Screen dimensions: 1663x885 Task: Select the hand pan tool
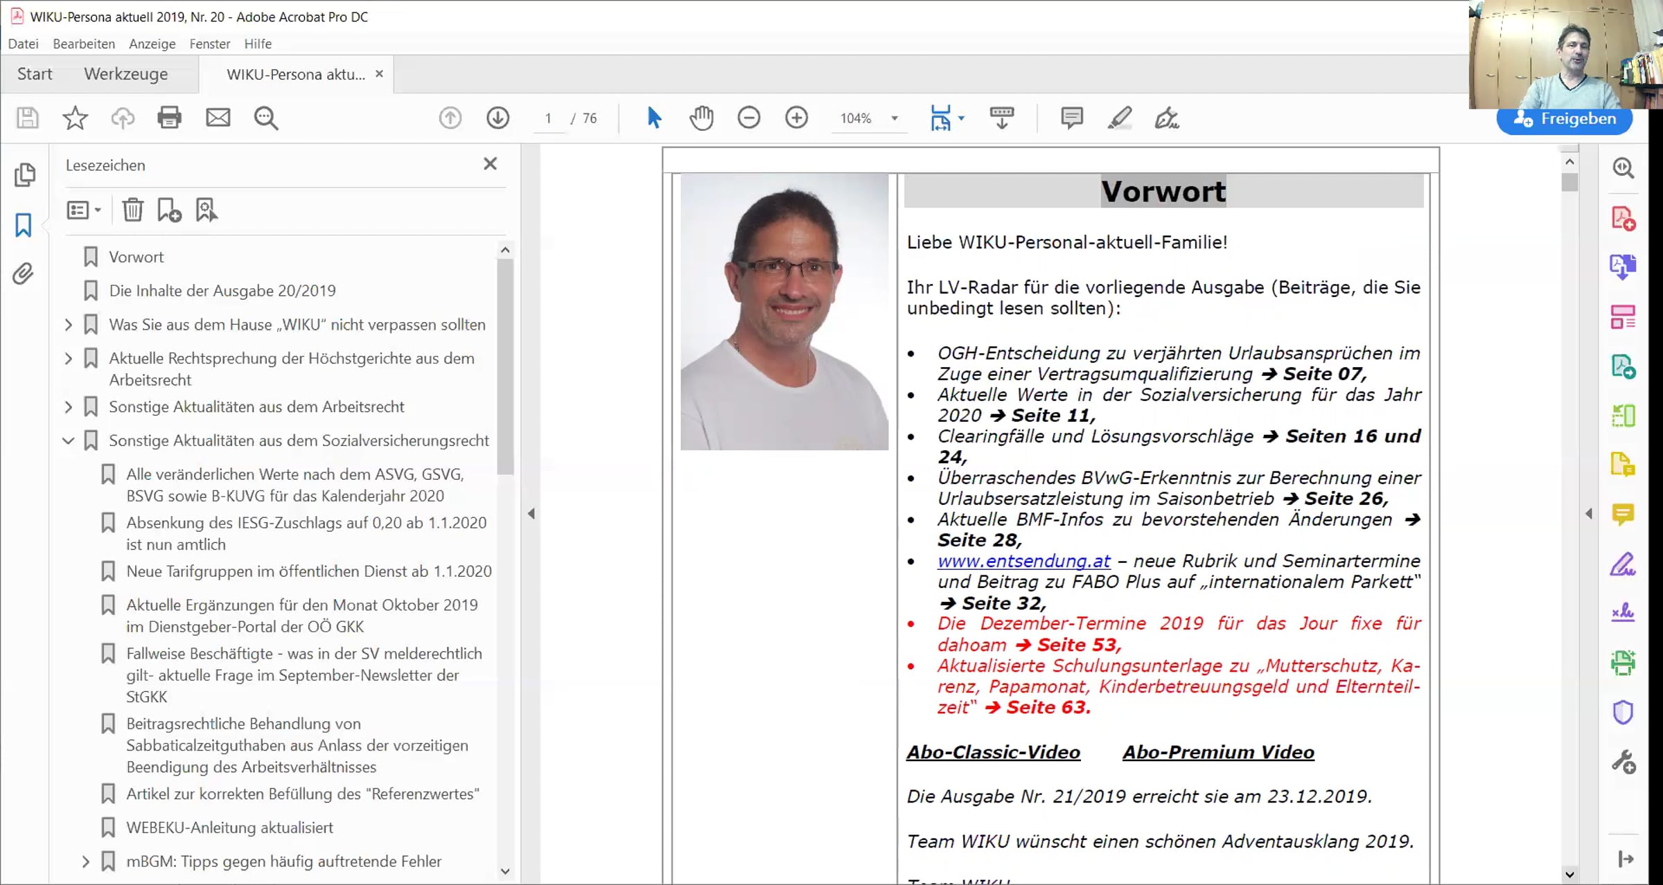(701, 118)
